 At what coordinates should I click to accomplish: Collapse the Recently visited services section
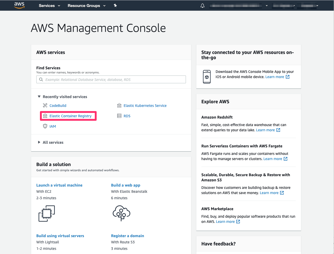tap(39, 97)
